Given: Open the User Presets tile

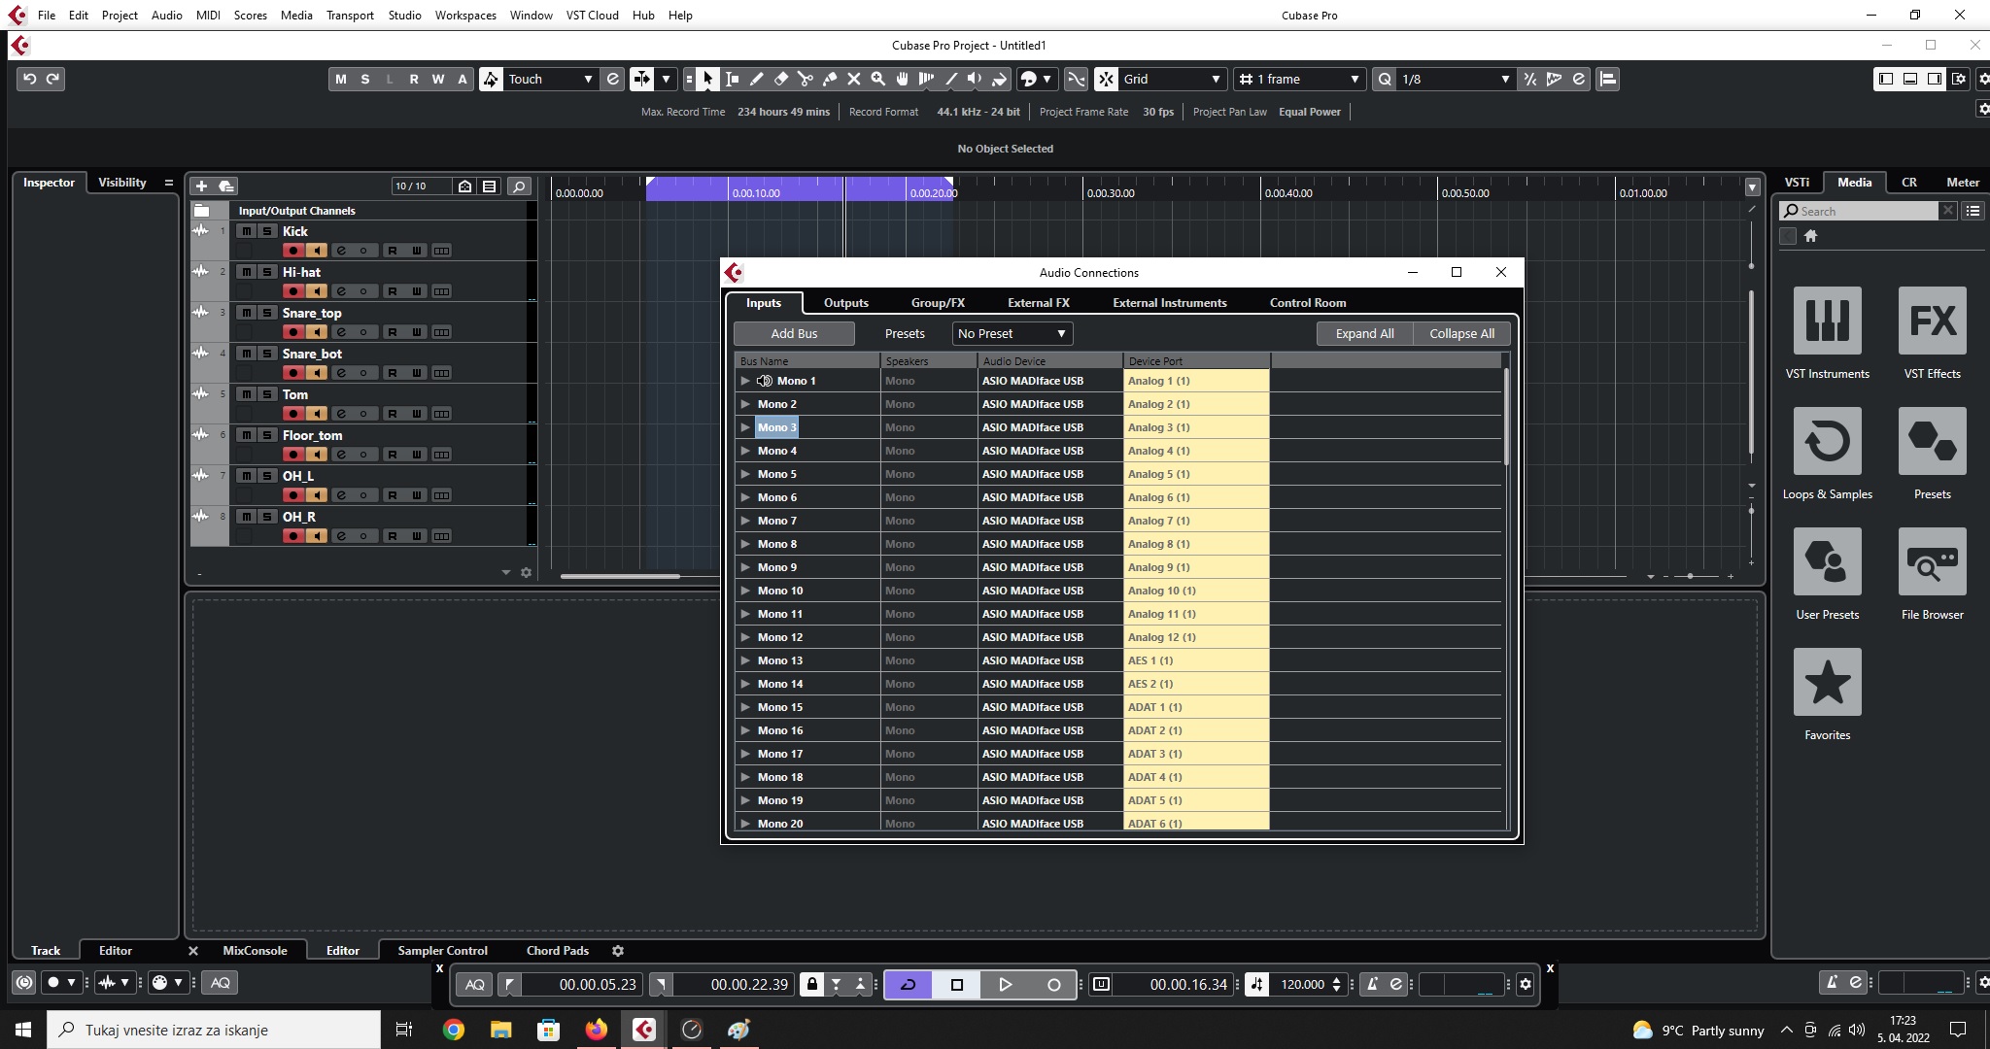Looking at the screenshot, I should pos(1827,574).
